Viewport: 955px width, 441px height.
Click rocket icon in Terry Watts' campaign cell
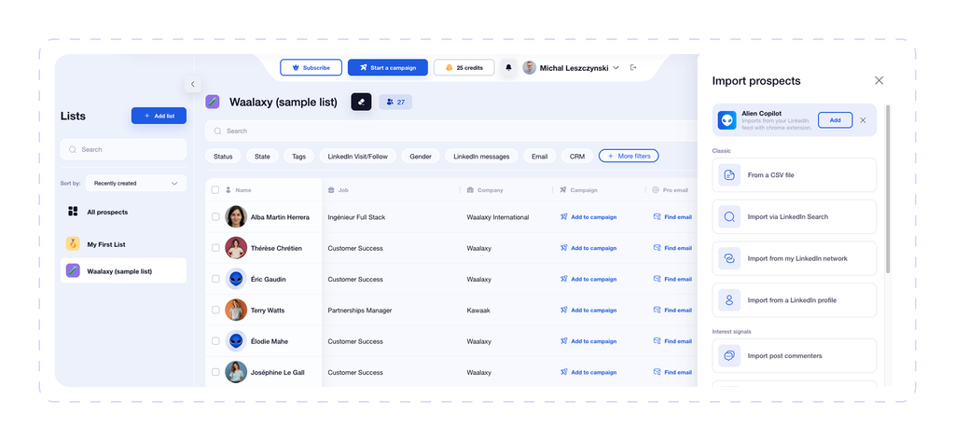(x=564, y=310)
